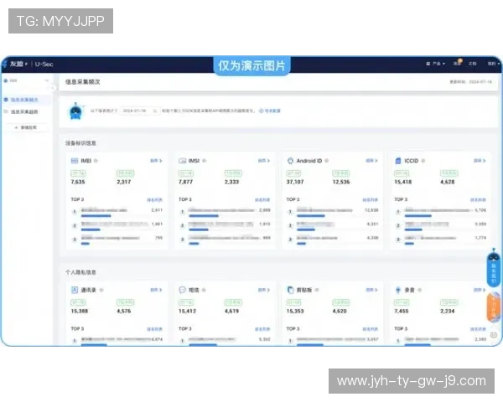Image resolution: width=503 pixels, height=402 pixels.
Task: Click the info icon next to Android ID
Action: (327, 161)
